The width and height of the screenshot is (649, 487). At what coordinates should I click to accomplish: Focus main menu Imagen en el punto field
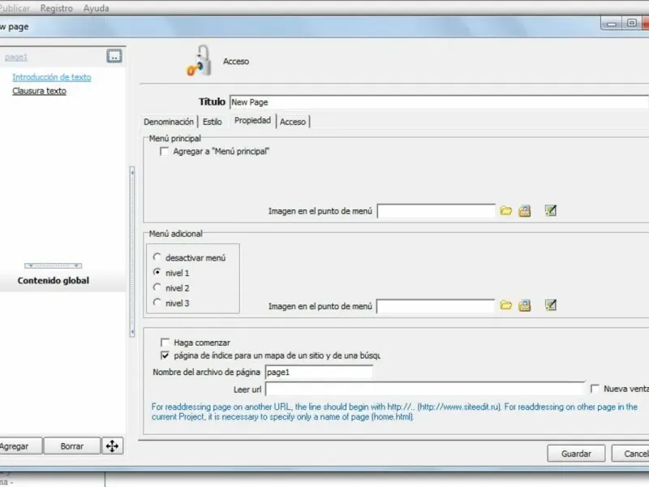[x=436, y=211]
